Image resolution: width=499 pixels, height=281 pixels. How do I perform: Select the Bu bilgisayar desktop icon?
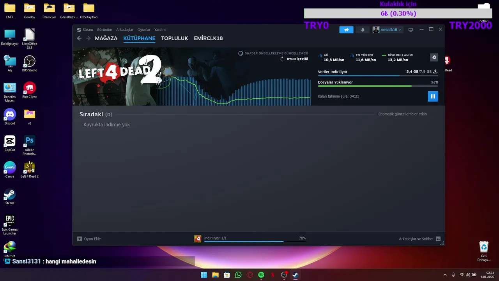tap(10, 37)
